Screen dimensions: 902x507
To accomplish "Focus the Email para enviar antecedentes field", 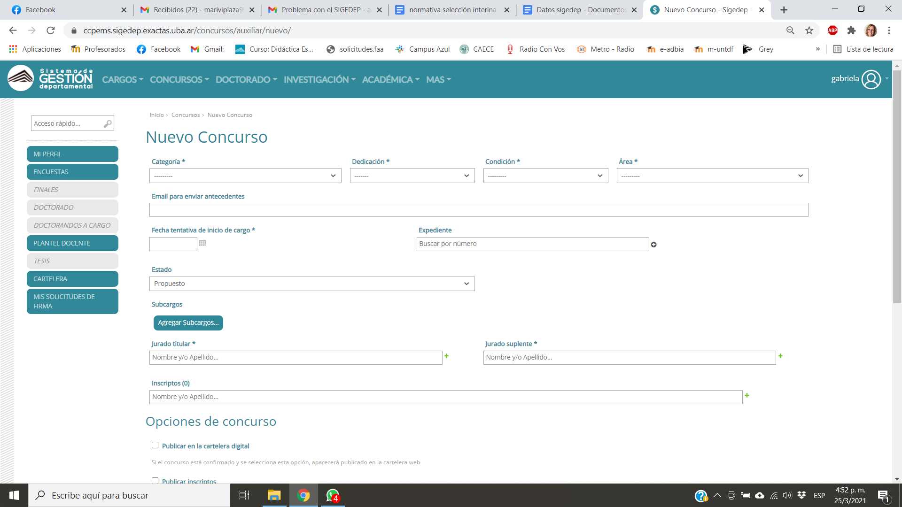I will click(479, 210).
